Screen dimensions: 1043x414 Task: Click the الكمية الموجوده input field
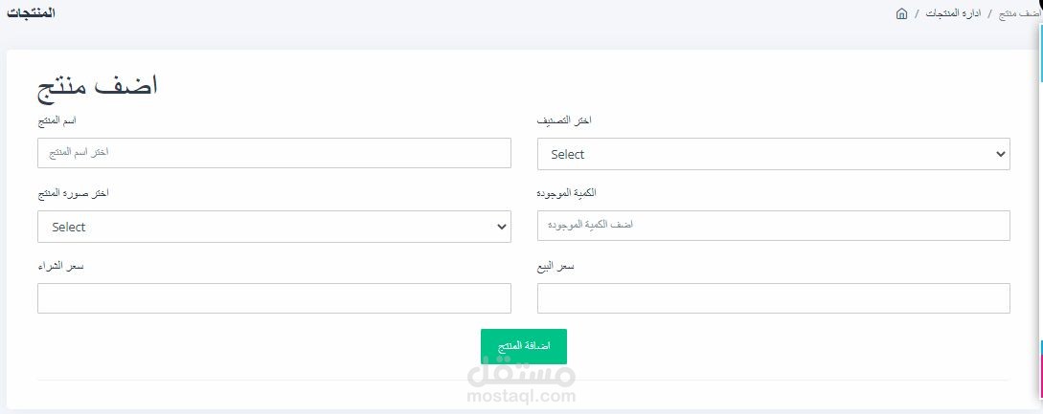[x=773, y=226]
